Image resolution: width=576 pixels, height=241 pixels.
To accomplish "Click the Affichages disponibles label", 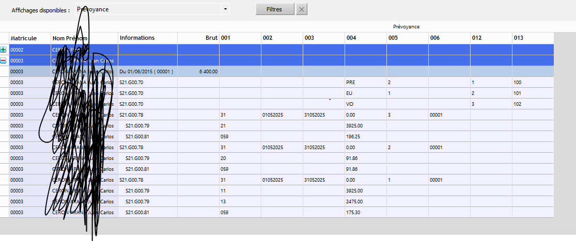I will tap(41, 11).
